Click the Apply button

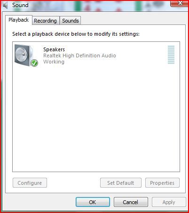(169, 202)
